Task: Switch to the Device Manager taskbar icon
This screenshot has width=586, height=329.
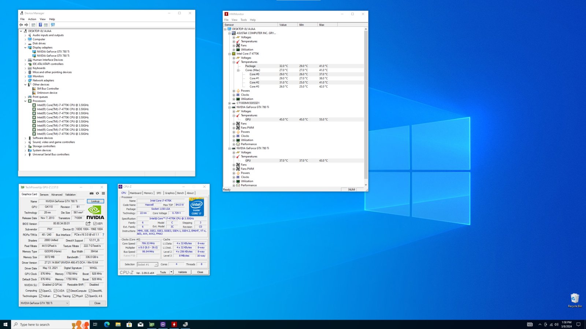Action: point(185,324)
